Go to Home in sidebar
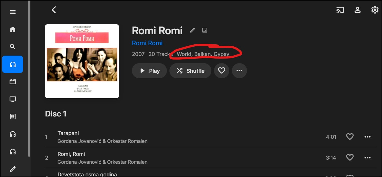382x177 pixels. tap(13, 30)
